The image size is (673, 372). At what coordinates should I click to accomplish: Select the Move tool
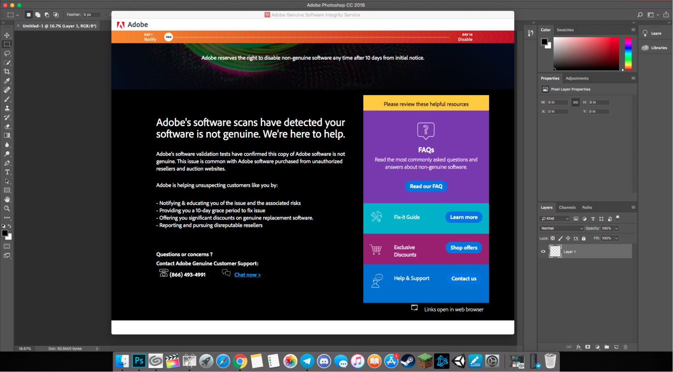tap(7, 35)
